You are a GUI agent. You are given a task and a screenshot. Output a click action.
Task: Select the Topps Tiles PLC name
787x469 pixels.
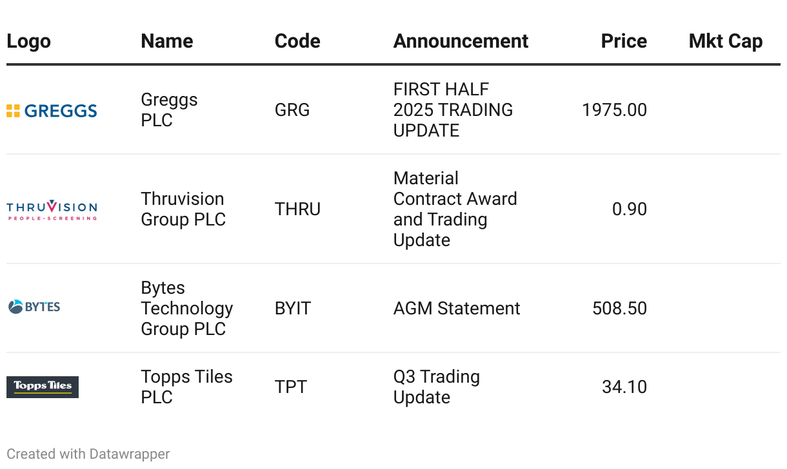pyautogui.click(x=186, y=387)
